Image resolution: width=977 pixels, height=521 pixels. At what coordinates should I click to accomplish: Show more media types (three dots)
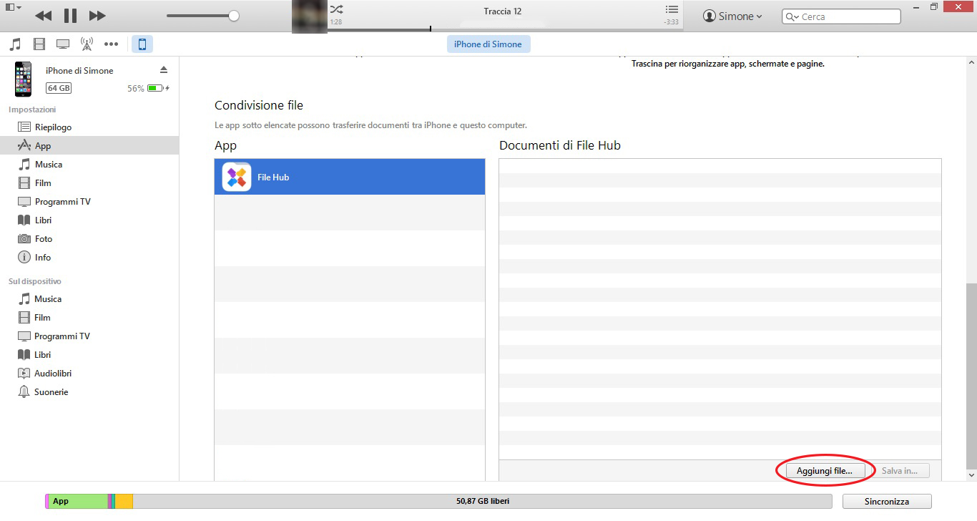tap(111, 44)
